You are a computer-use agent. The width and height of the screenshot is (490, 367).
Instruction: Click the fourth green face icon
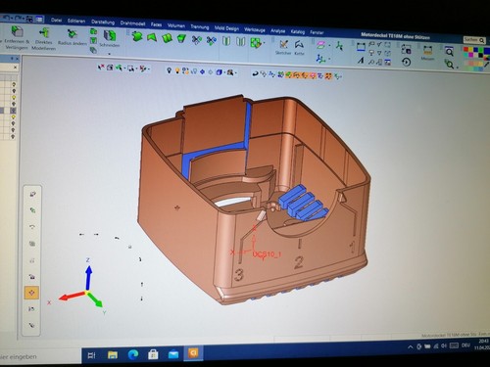[x=181, y=38]
